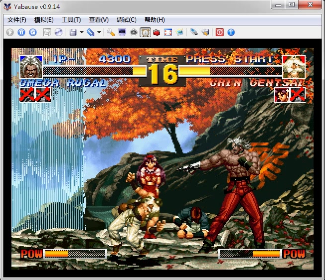Viewport: 325px width, 280px height.
Task: Toggle the frame limiter alarm clock icon
Action: (x=145, y=32)
